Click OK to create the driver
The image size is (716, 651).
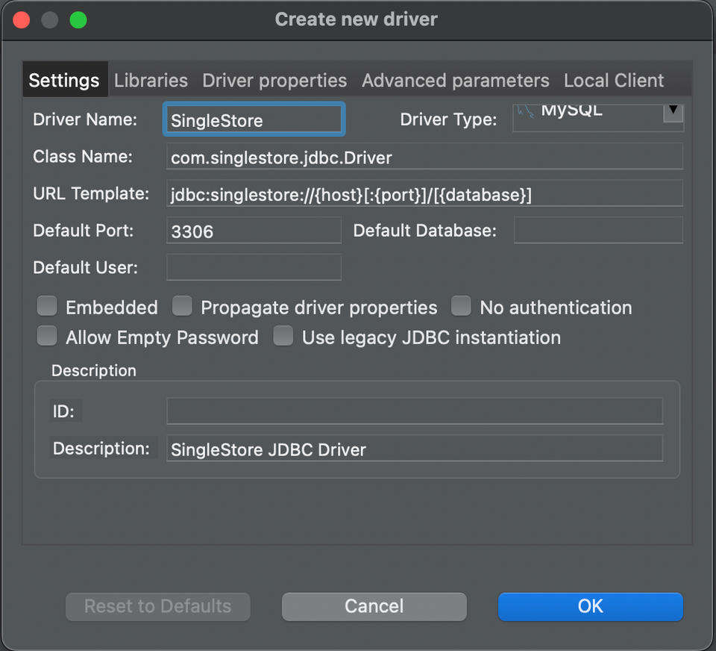click(x=590, y=606)
